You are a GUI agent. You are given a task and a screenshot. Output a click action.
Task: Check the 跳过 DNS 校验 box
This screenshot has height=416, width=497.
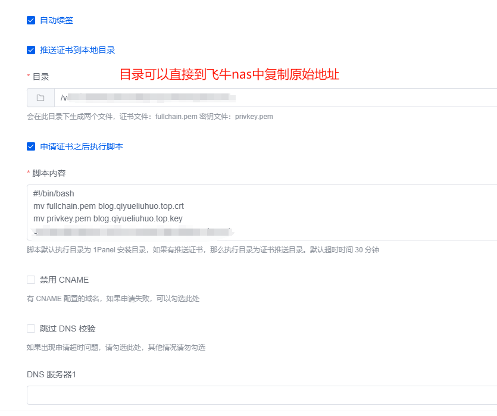coord(31,329)
